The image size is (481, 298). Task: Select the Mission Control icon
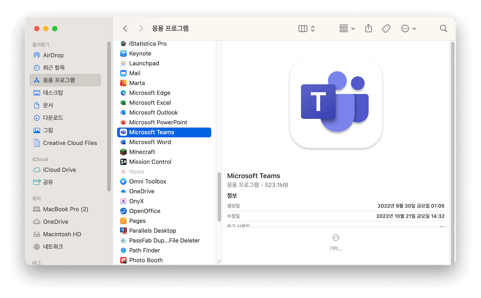(x=123, y=162)
